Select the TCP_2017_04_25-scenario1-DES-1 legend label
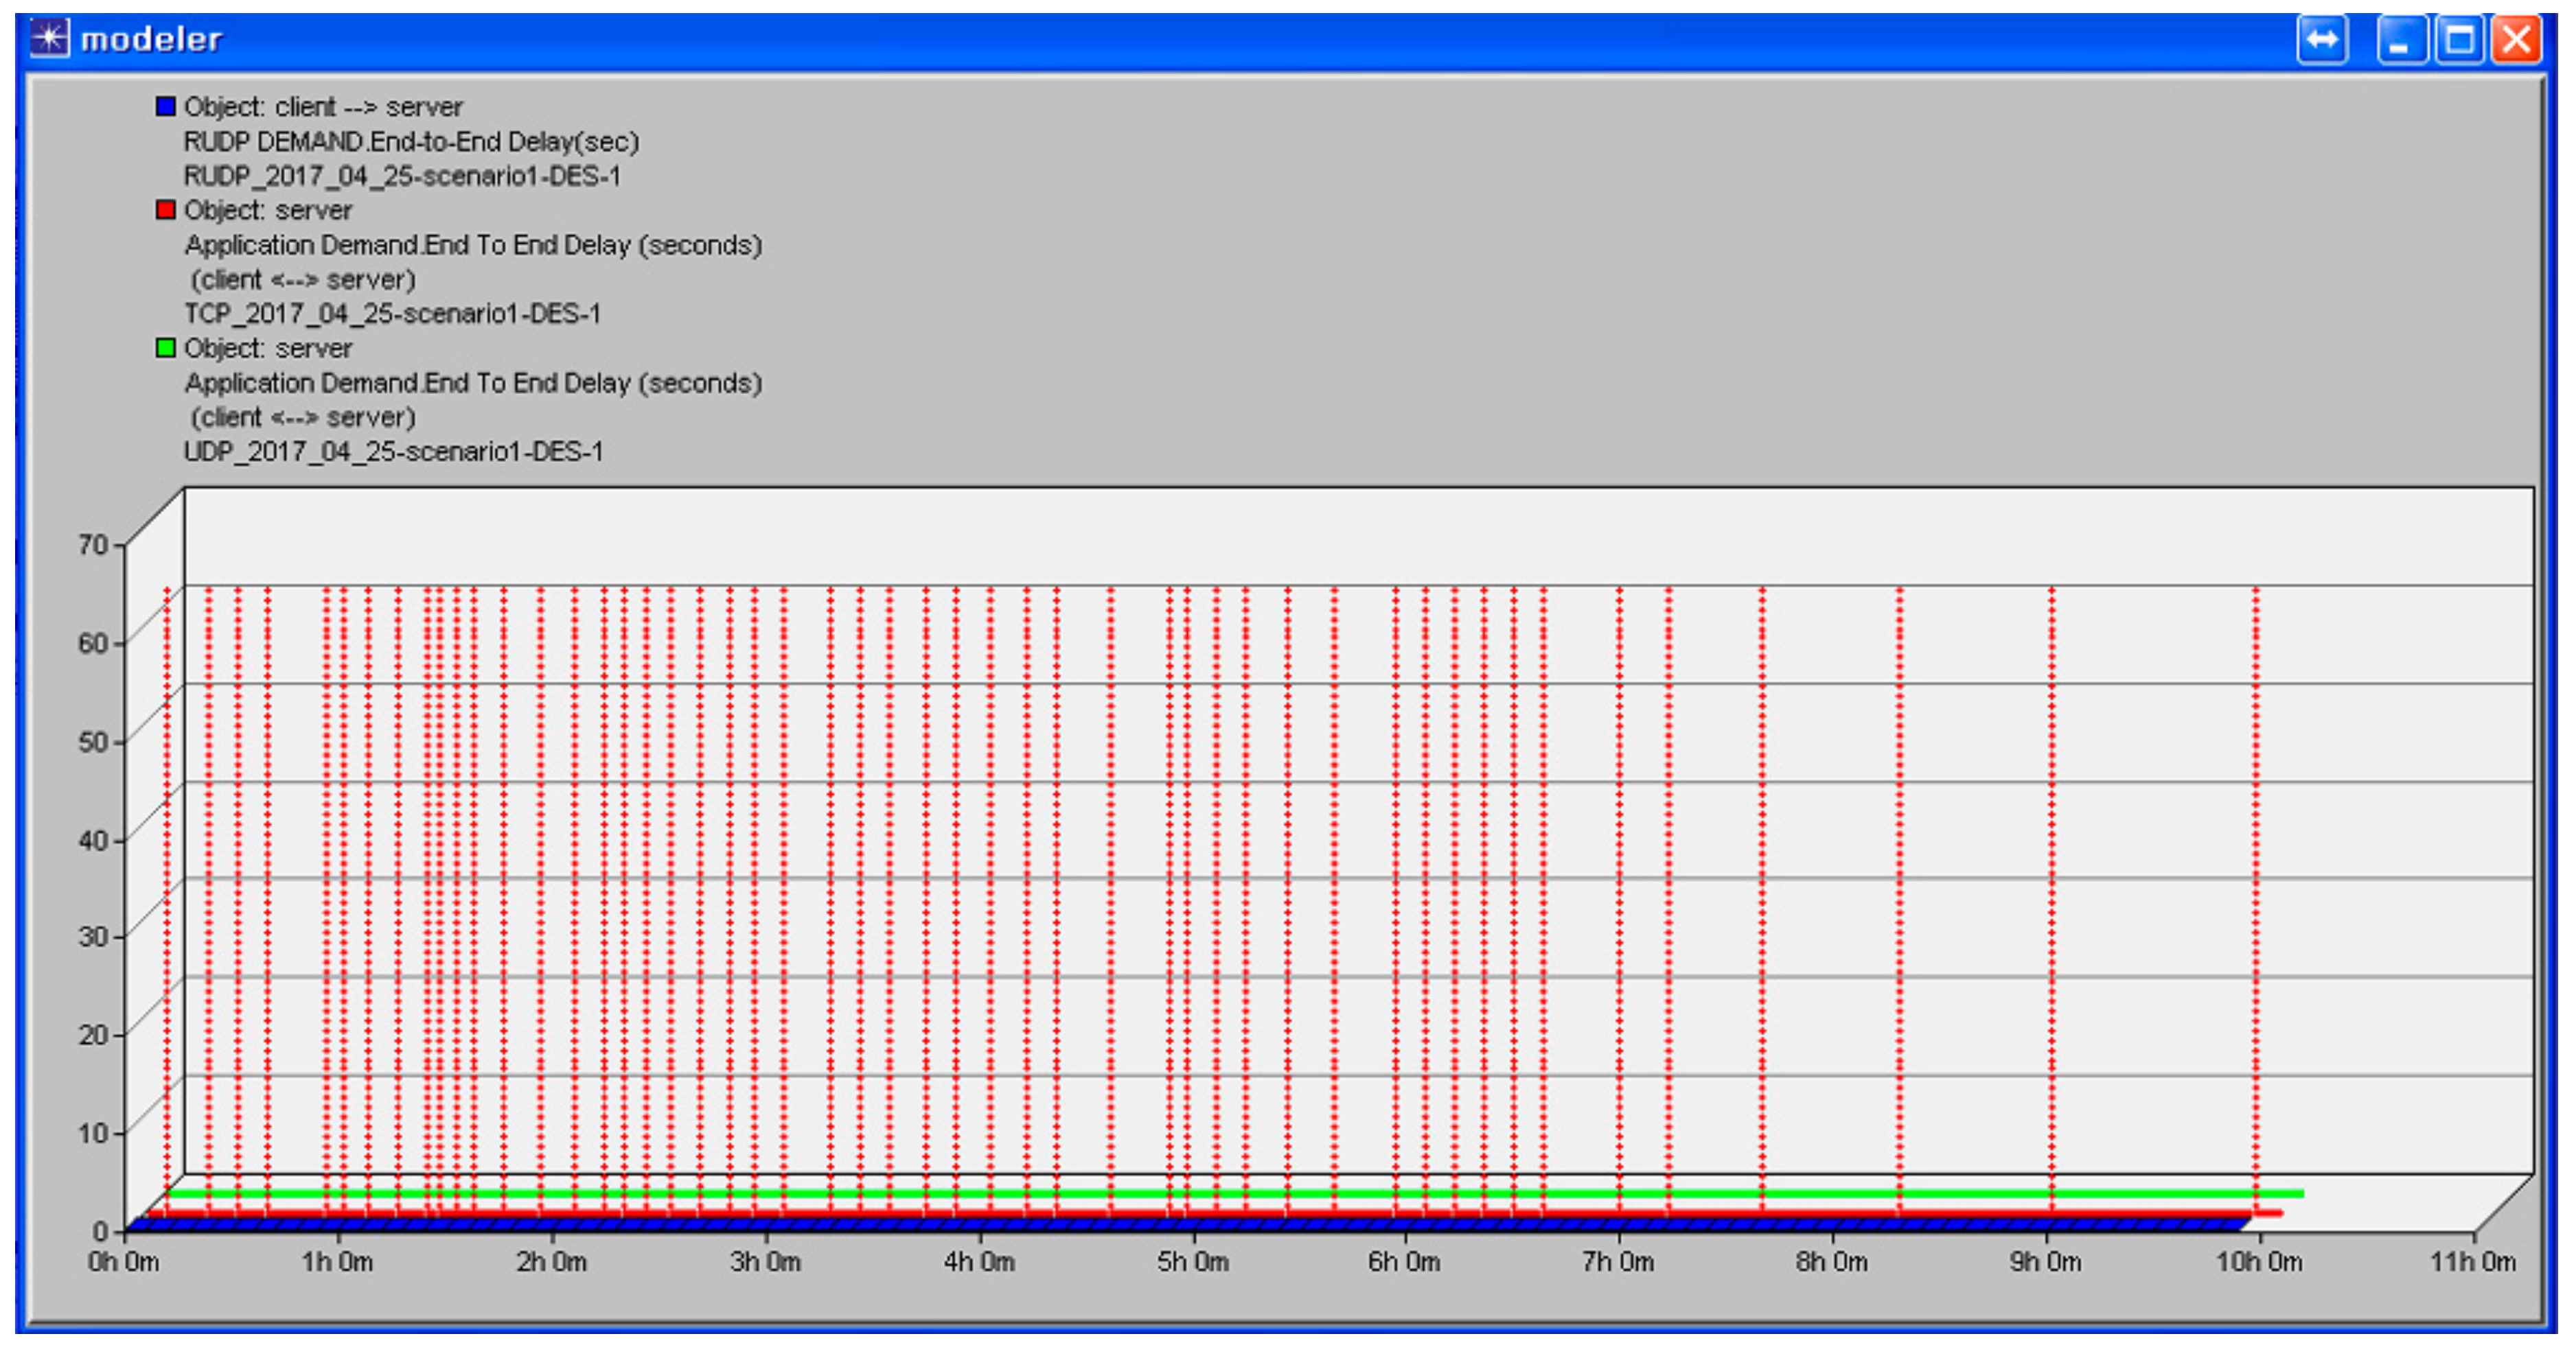The width and height of the screenshot is (2576, 1345). (393, 314)
